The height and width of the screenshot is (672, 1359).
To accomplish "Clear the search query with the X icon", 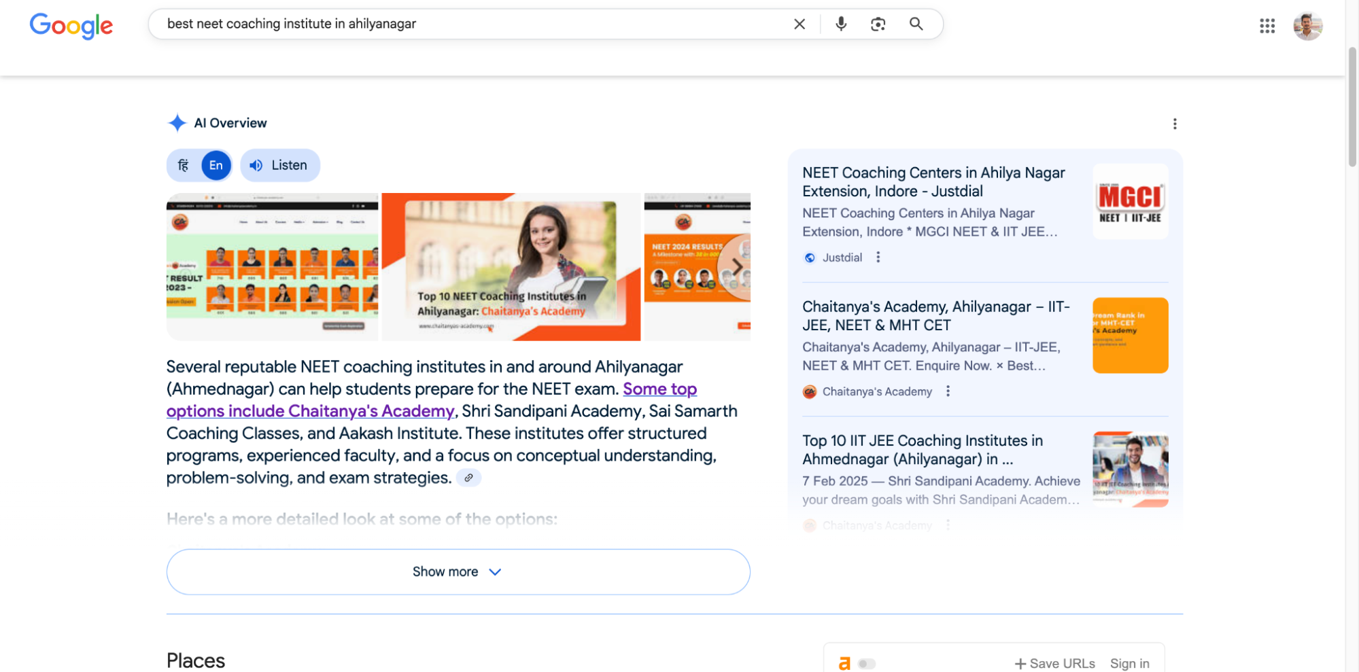I will coord(799,24).
